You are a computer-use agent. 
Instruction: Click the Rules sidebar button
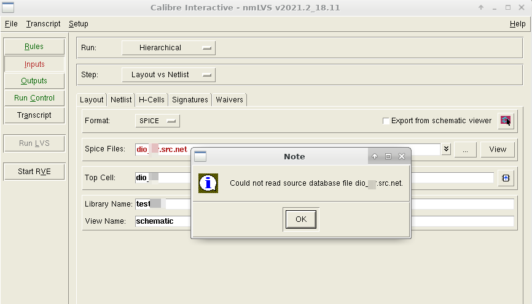[34, 47]
